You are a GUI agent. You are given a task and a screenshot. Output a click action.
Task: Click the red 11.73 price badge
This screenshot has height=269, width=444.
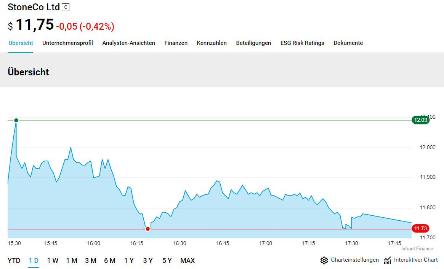pos(420,228)
